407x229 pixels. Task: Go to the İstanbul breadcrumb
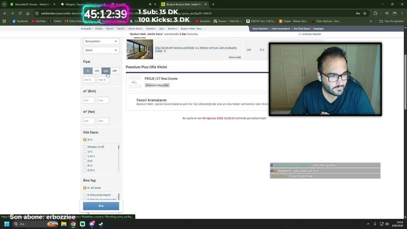click(150, 29)
